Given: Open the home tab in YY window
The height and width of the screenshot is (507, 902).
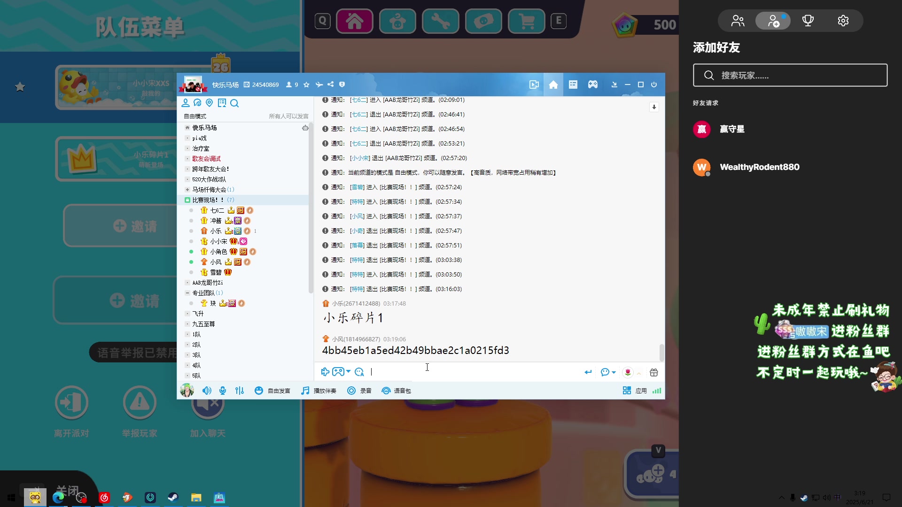Looking at the screenshot, I should point(553,84).
